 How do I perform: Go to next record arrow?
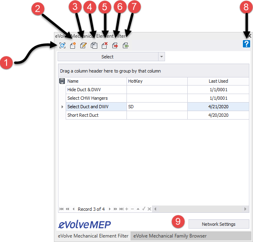(x=110, y=209)
